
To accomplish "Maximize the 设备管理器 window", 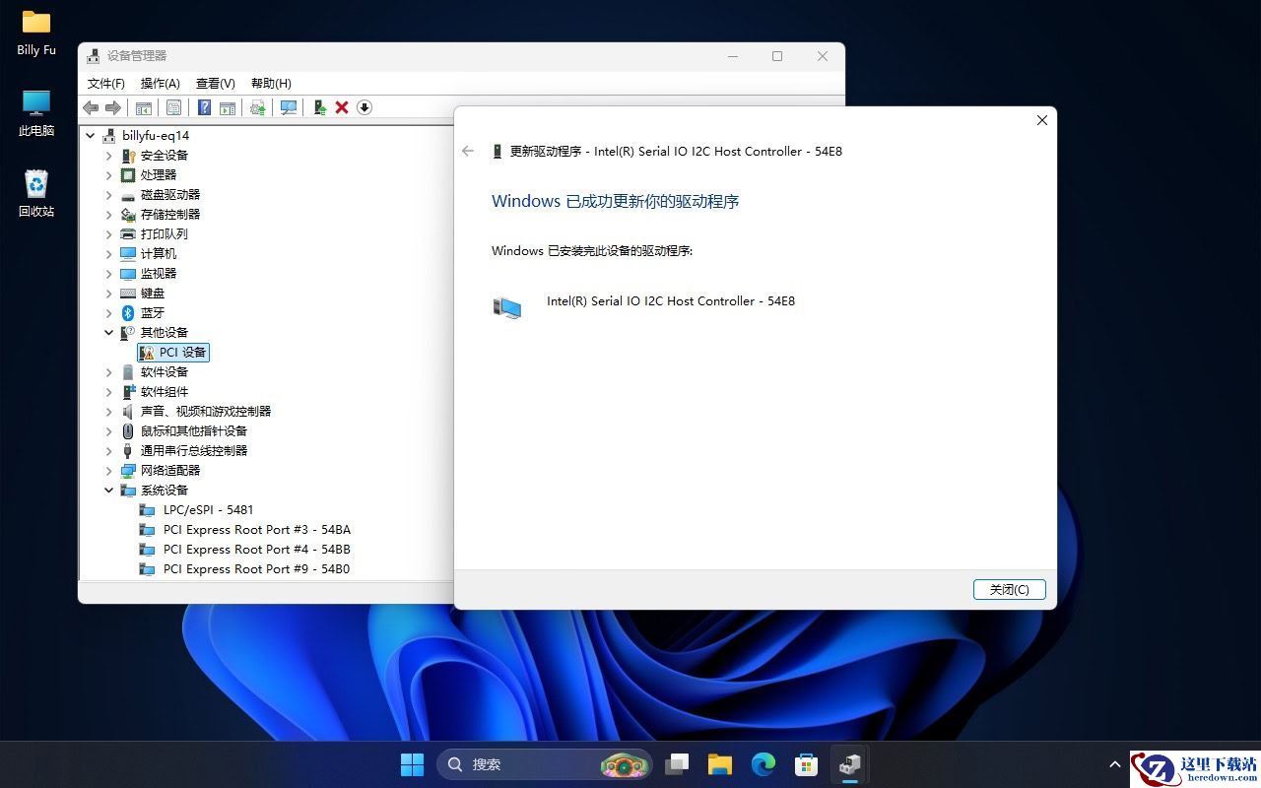I will pos(777,56).
